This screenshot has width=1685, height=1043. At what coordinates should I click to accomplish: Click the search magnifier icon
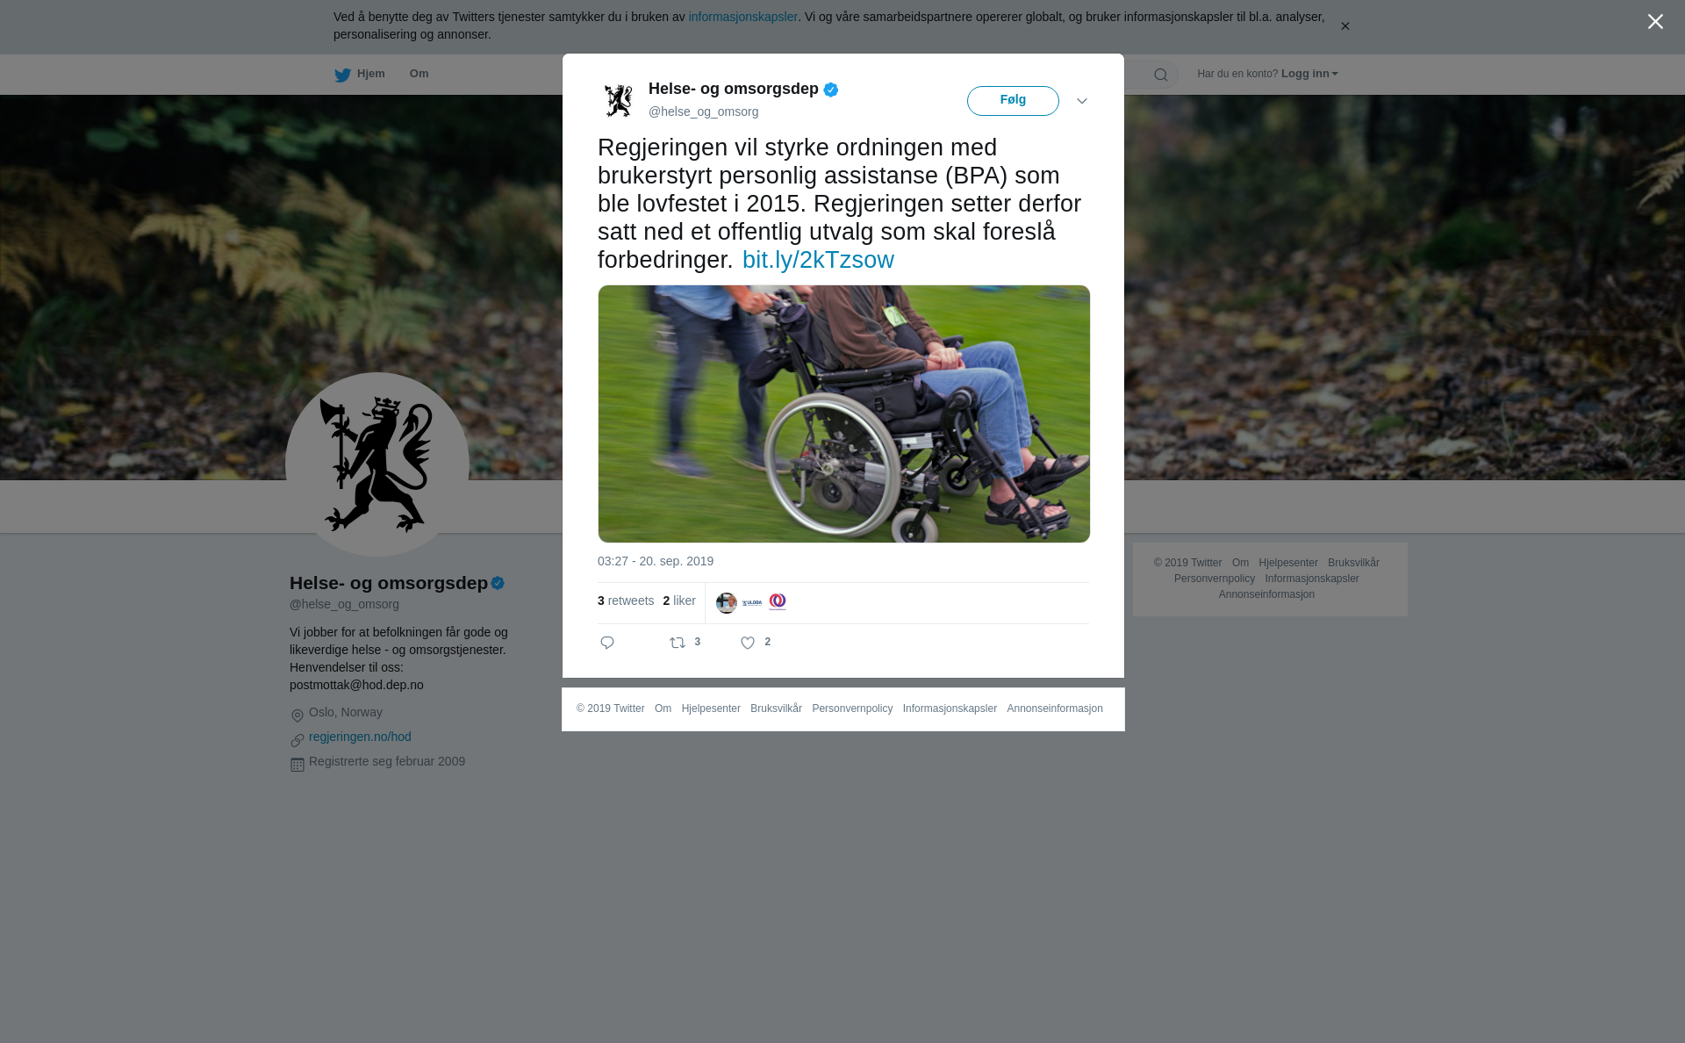click(1160, 75)
